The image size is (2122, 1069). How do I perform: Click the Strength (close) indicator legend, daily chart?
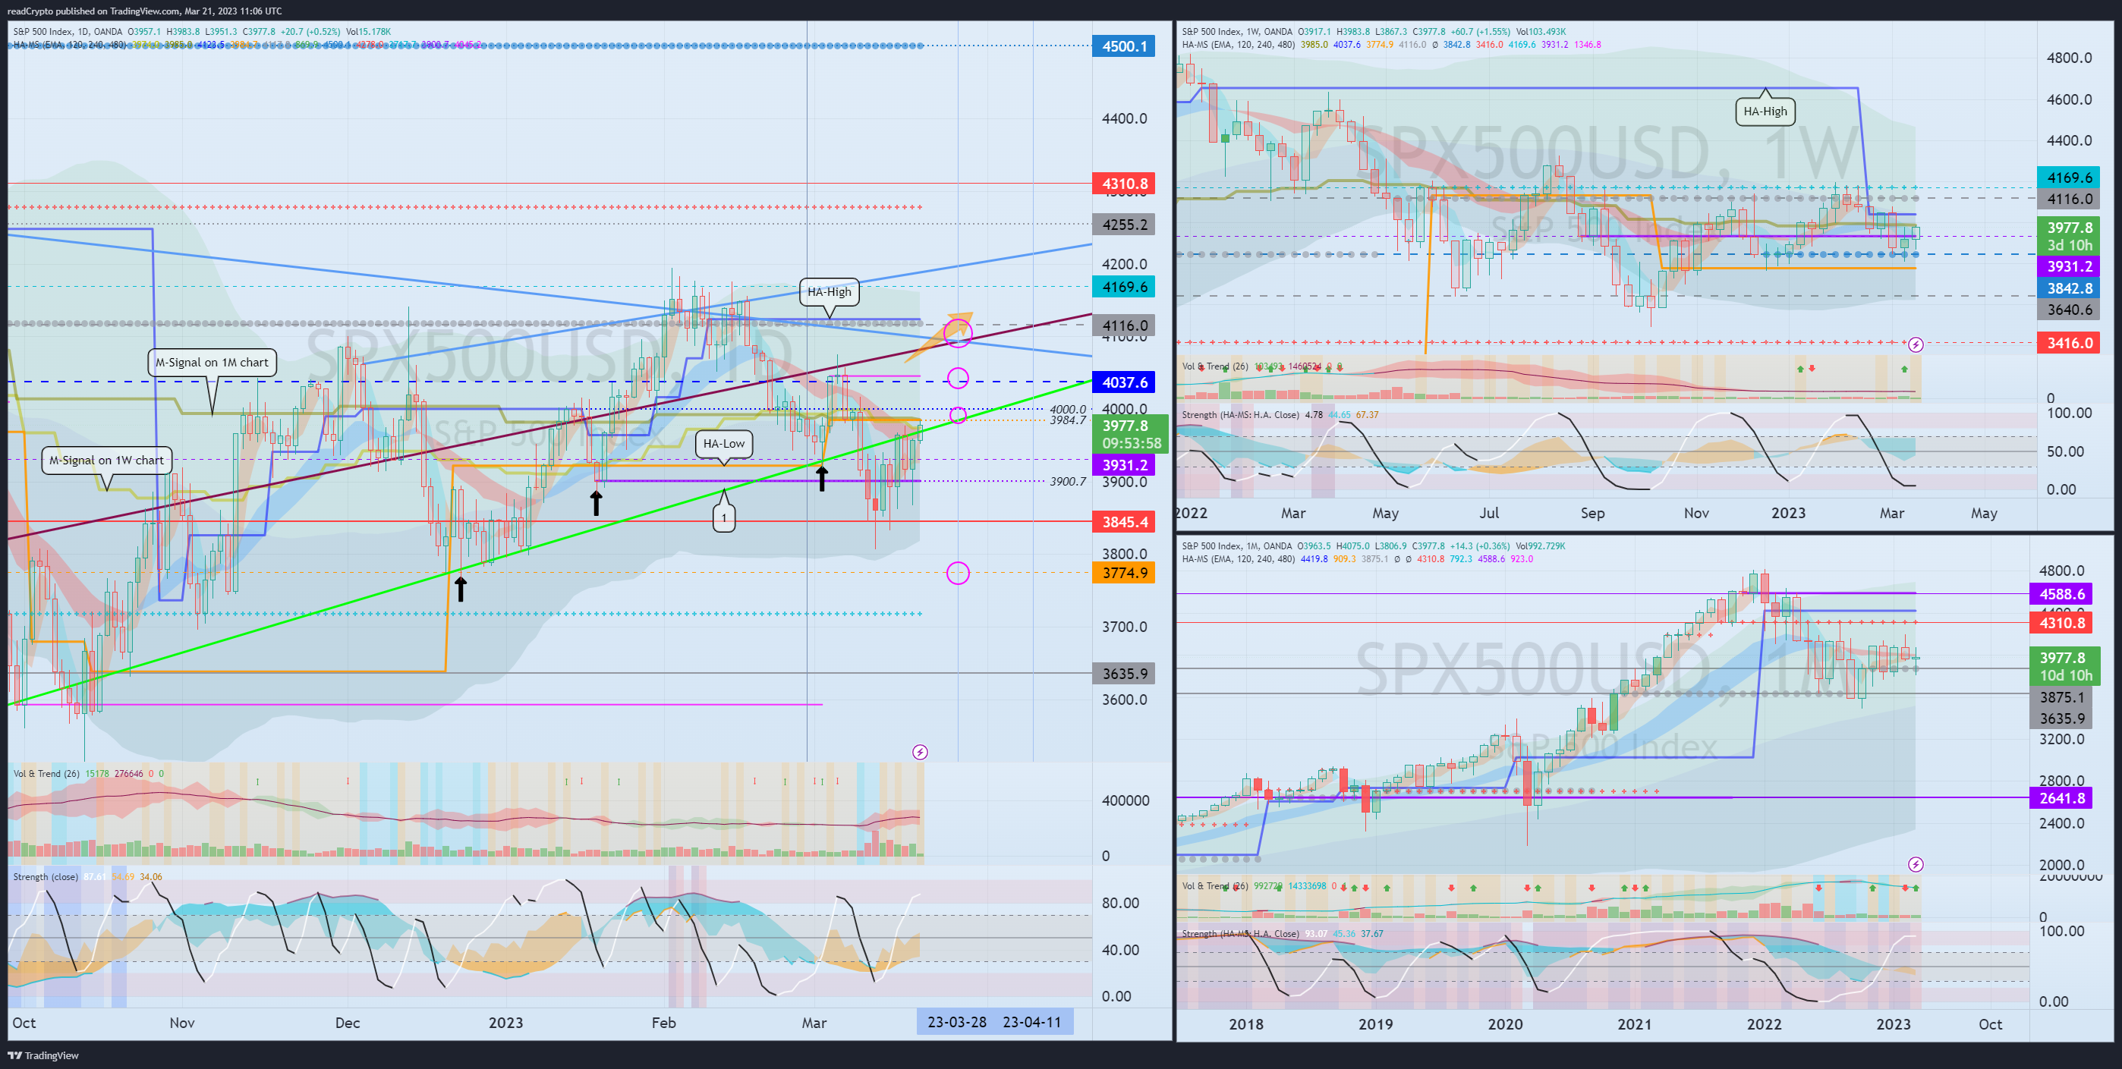tap(46, 876)
